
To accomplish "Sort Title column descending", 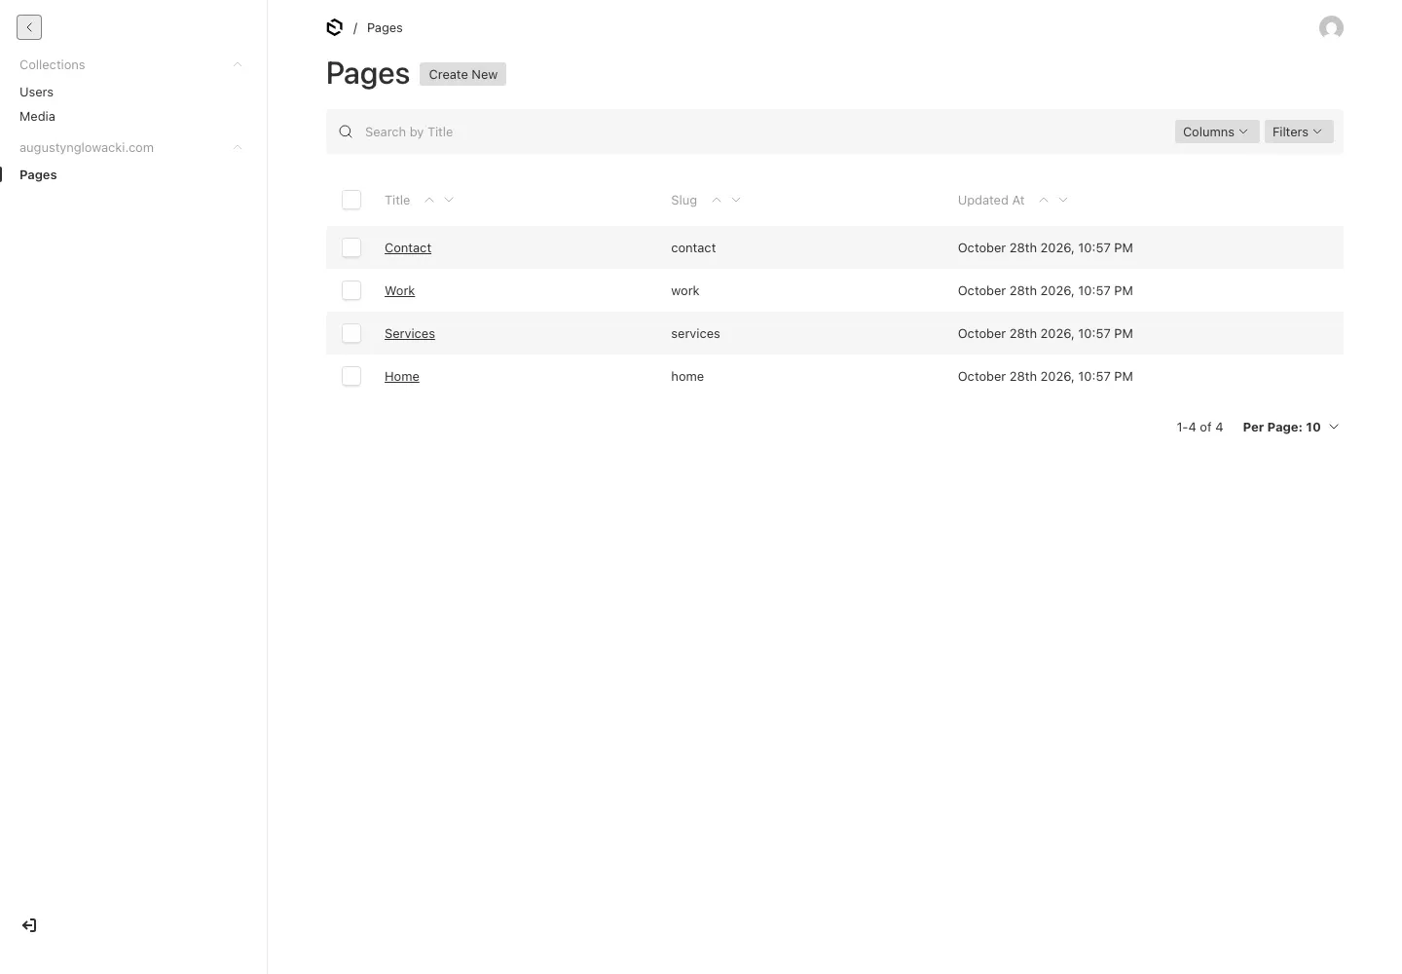I will [449, 200].
